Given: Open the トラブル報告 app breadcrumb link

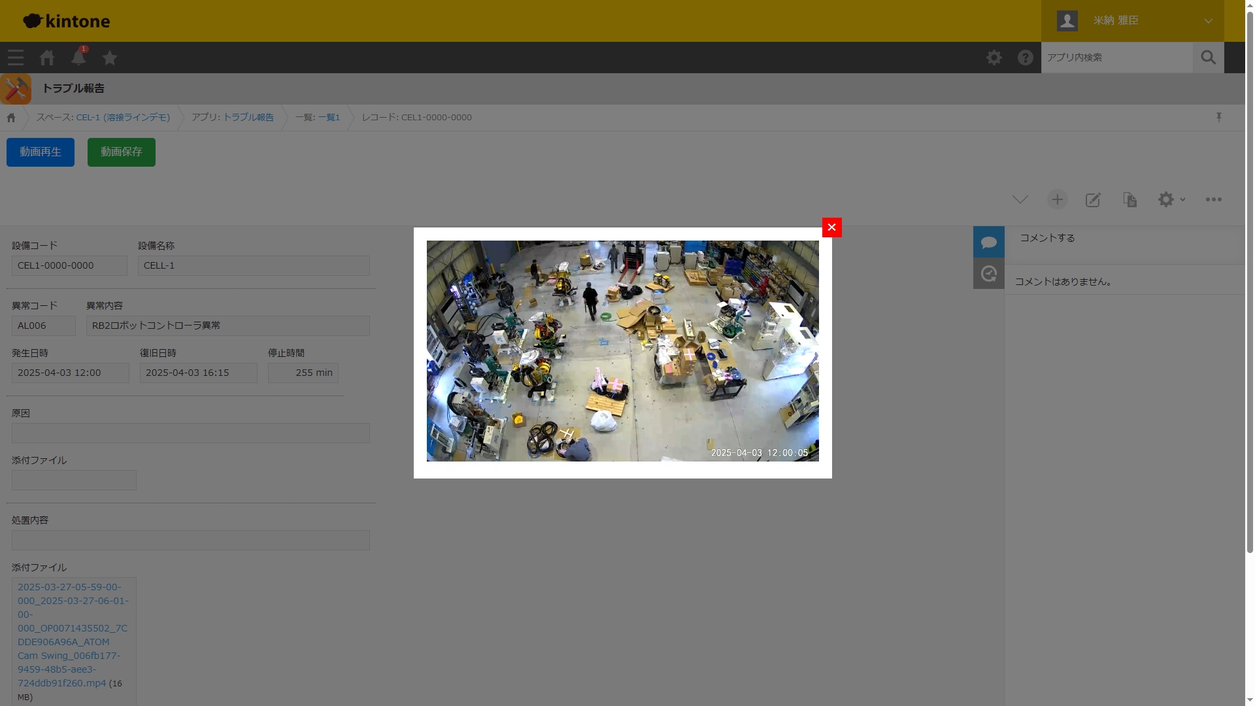Looking at the screenshot, I should tap(248, 118).
